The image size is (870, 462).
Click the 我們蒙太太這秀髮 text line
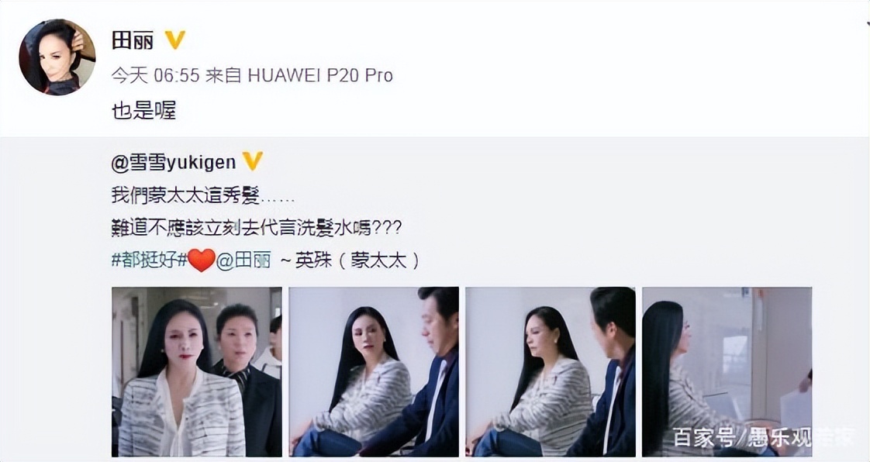coord(203,195)
